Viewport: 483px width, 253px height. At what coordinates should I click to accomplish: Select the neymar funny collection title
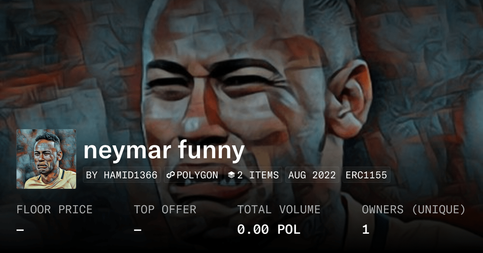pyautogui.click(x=164, y=150)
